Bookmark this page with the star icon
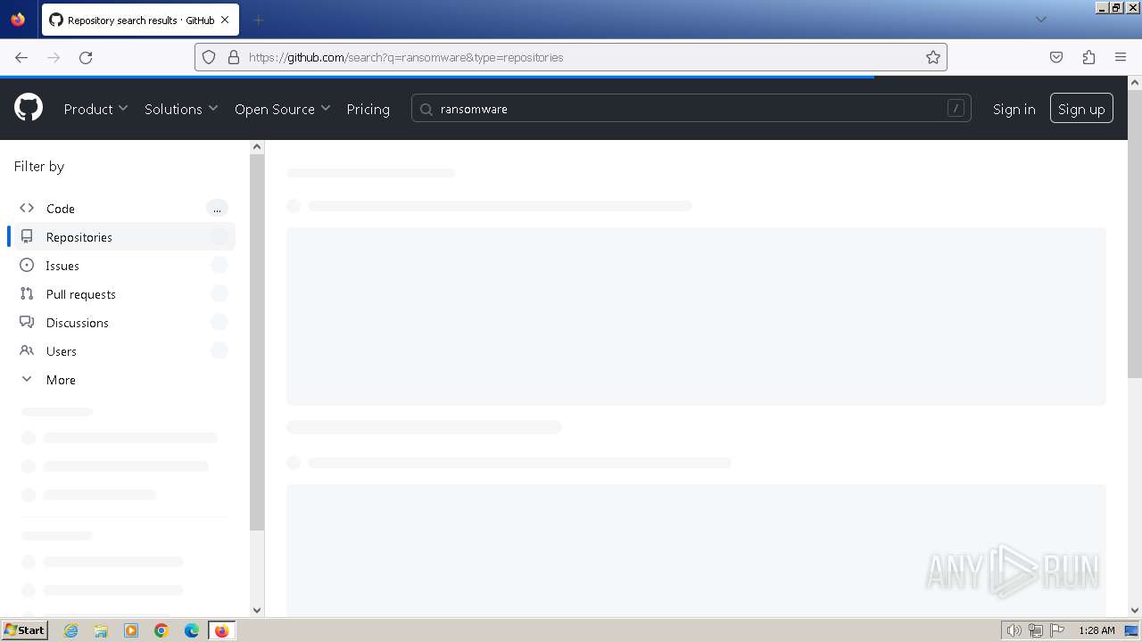The height and width of the screenshot is (642, 1142). 933,57
